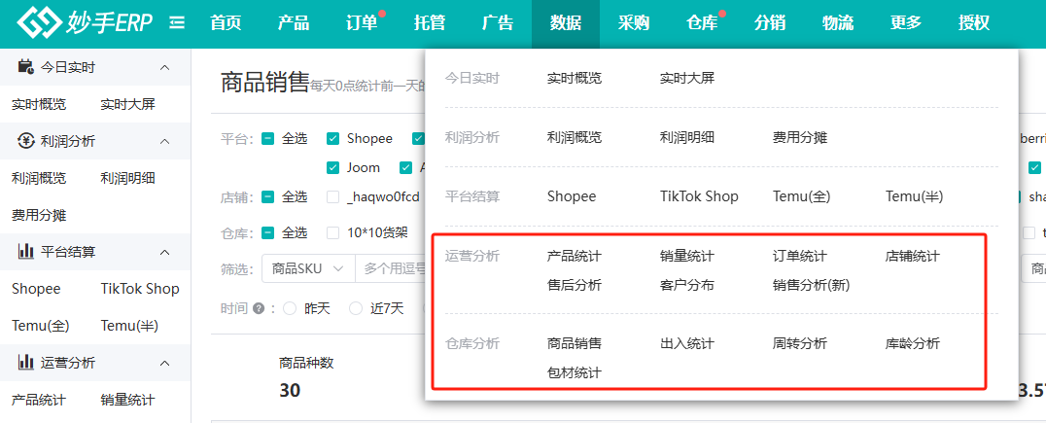This screenshot has height=423, width=1046.
Task: Go to TikTok Shop in the left sidebar
Action: pyautogui.click(x=140, y=289)
